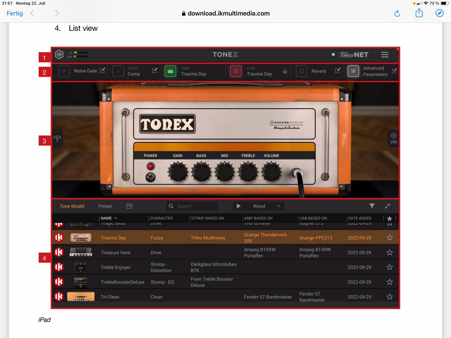Viewport: 451px width, 338px height.
Task: Go back in Safari
Action: (x=32, y=13)
